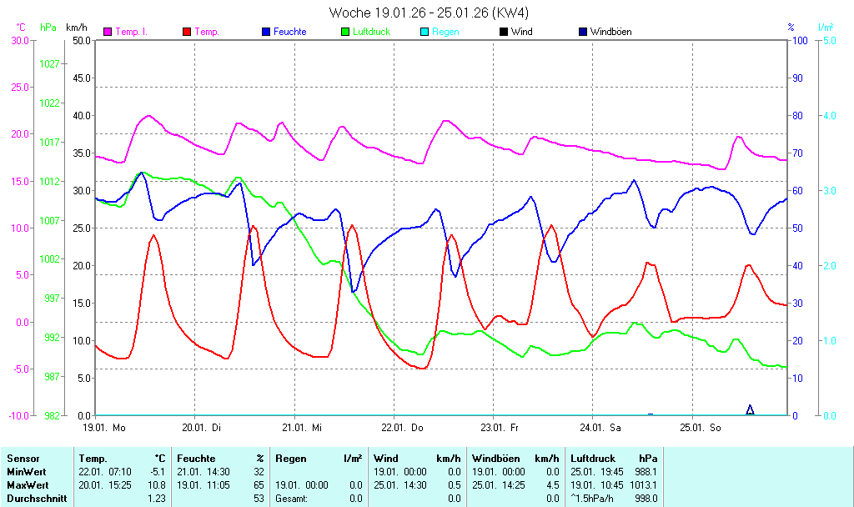The image size is (854, 507).
Task: Click the hPa axis unit label
Action: click(x=49, y=28)
